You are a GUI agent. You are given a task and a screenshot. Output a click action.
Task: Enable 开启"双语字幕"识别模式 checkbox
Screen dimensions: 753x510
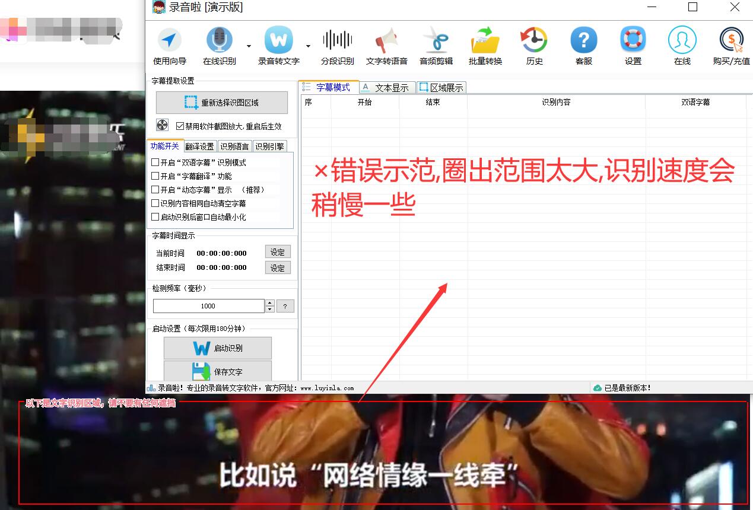[155, 162]
